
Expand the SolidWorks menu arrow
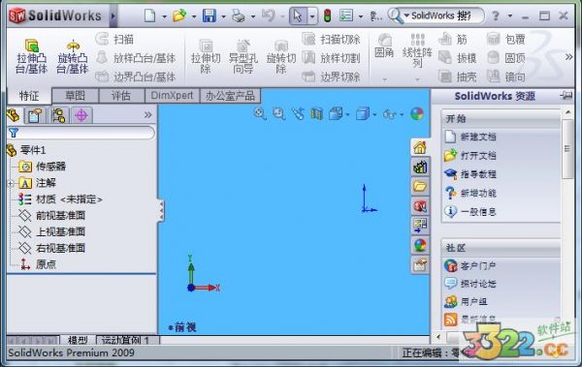(113, 16)
